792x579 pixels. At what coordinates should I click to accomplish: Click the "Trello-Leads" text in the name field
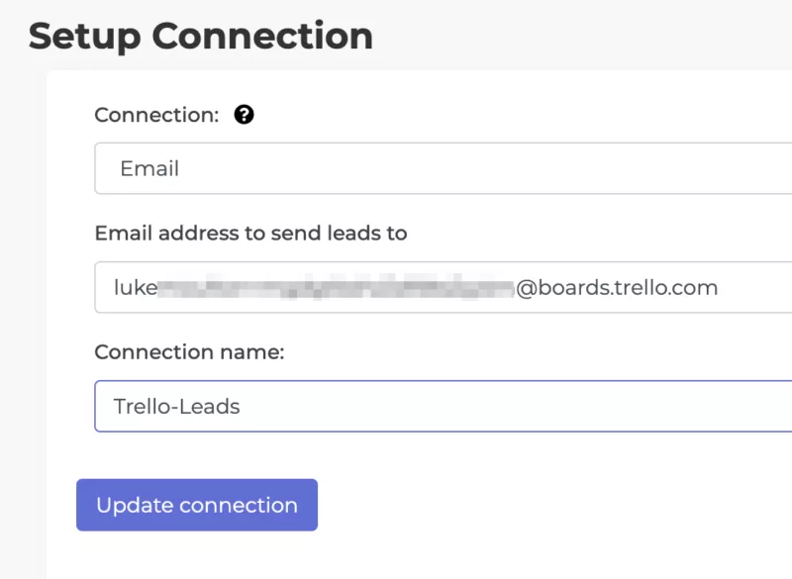[x=176, y=406]
